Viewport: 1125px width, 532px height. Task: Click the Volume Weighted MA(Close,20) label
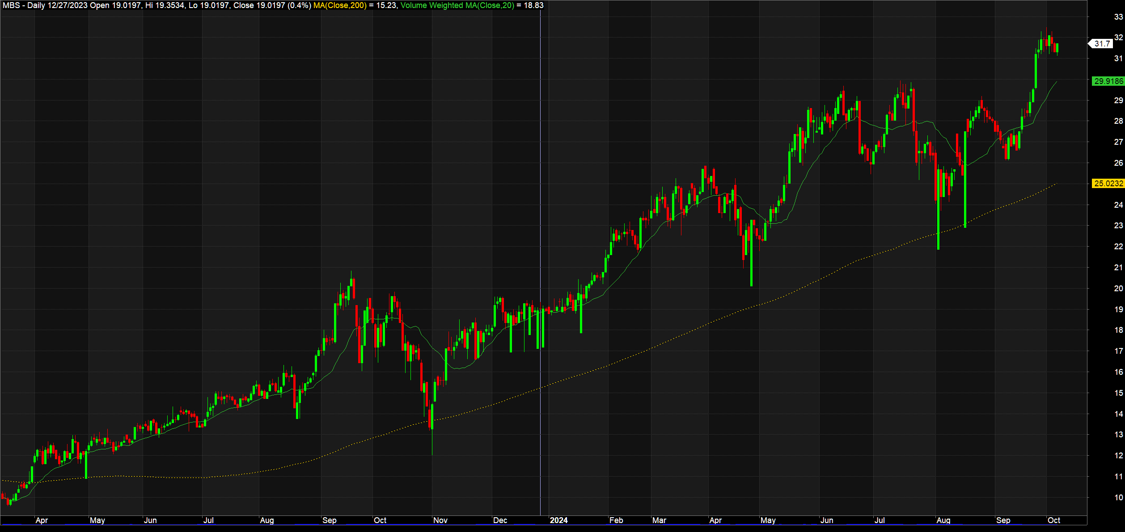click(x=457, y=5)
